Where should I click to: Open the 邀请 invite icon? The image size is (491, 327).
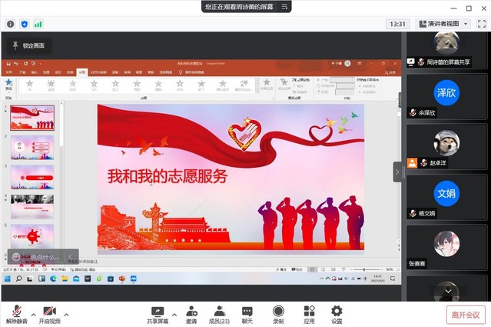(191, 315)
